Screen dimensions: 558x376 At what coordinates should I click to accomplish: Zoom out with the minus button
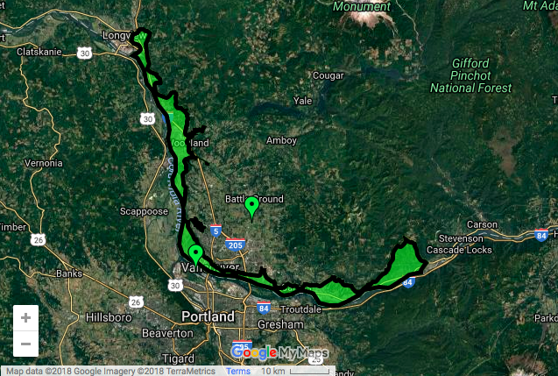25,344
